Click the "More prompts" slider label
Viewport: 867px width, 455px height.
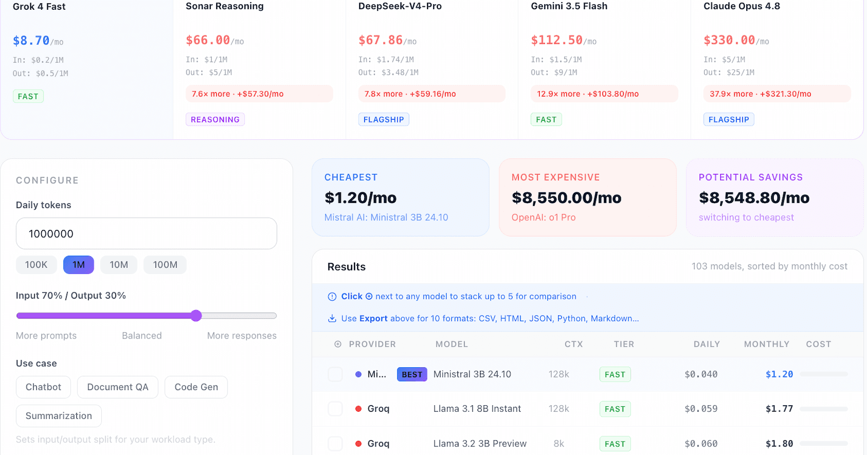(46, 336)
